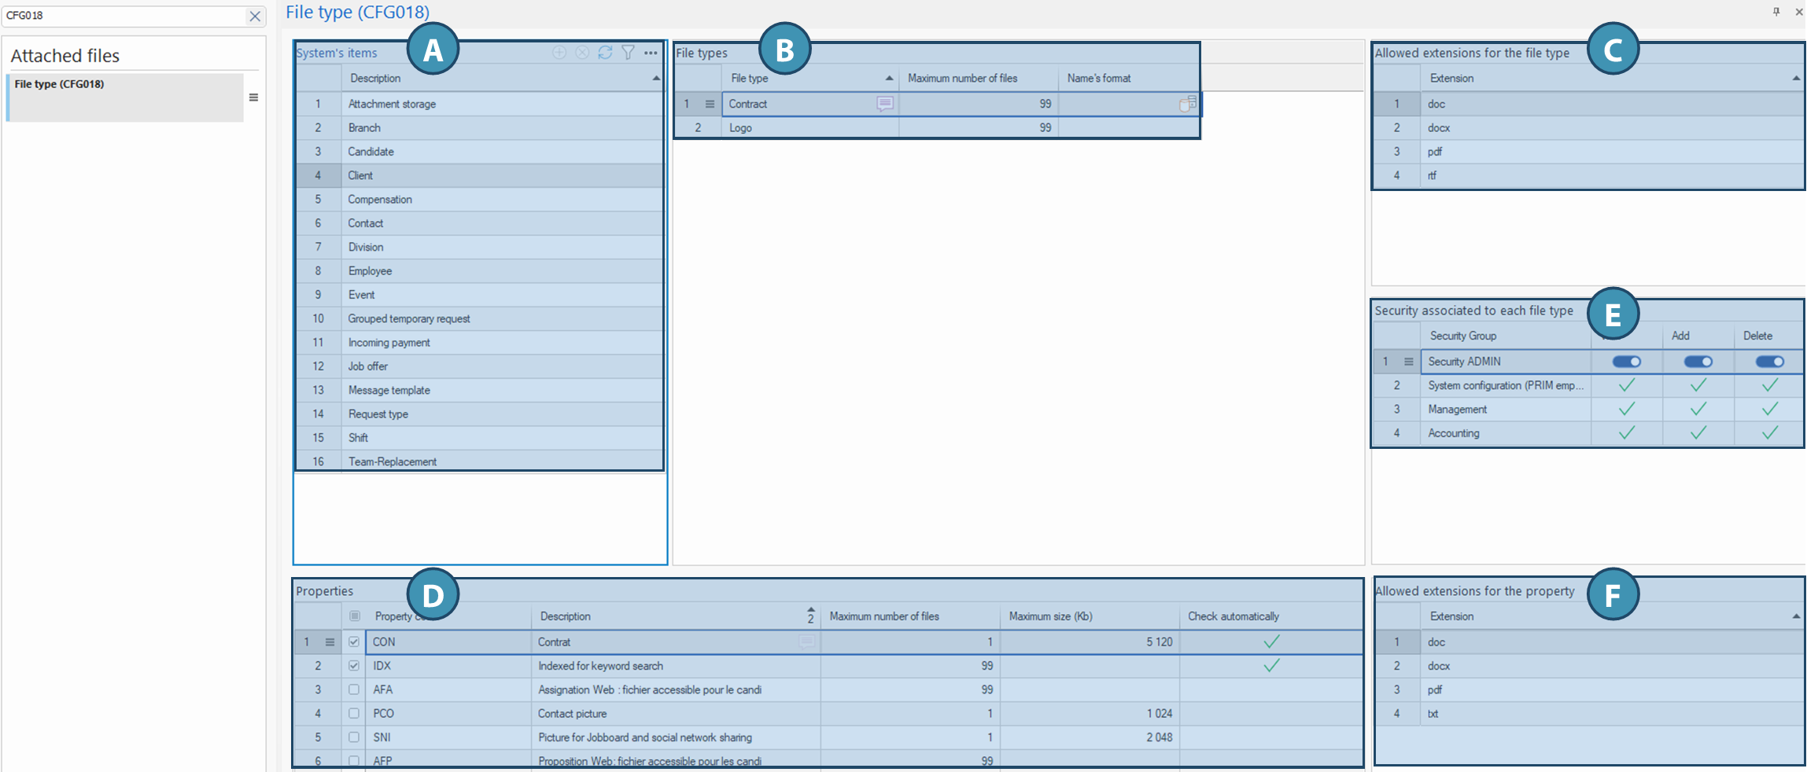
Task: Uncheck the CON property checkbox
Action: click(x=354, y=642)
